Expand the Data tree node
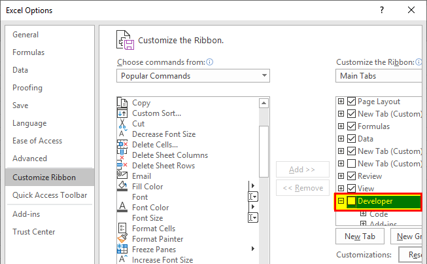Screen dimensions: 427x264 341,139
